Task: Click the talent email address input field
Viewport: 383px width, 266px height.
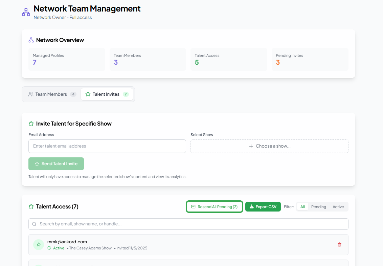Action: pos(107,146)
